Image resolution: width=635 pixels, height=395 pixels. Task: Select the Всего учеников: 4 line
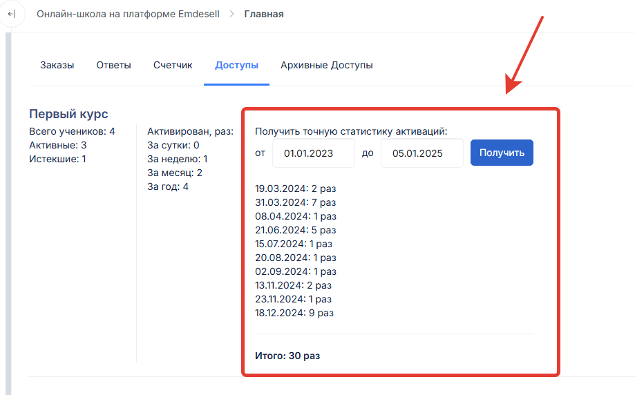pos(72,131)
